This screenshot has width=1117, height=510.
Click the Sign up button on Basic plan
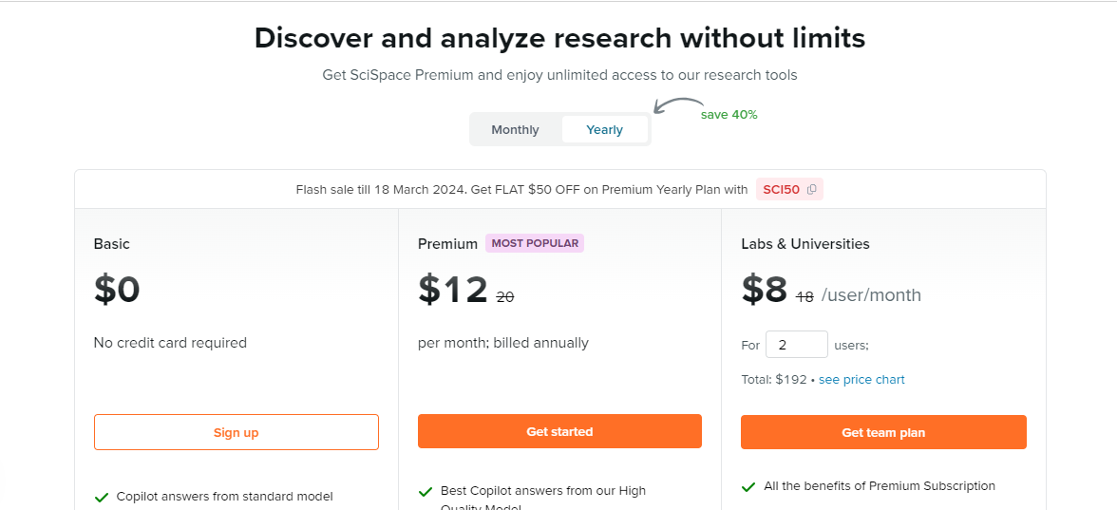[236, 432]
